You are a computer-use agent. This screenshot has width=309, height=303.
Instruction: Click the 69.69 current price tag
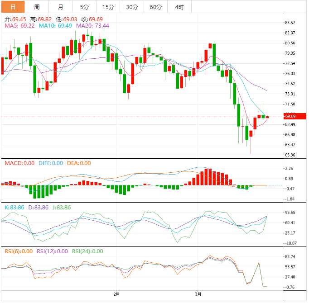tap(290, 117)
